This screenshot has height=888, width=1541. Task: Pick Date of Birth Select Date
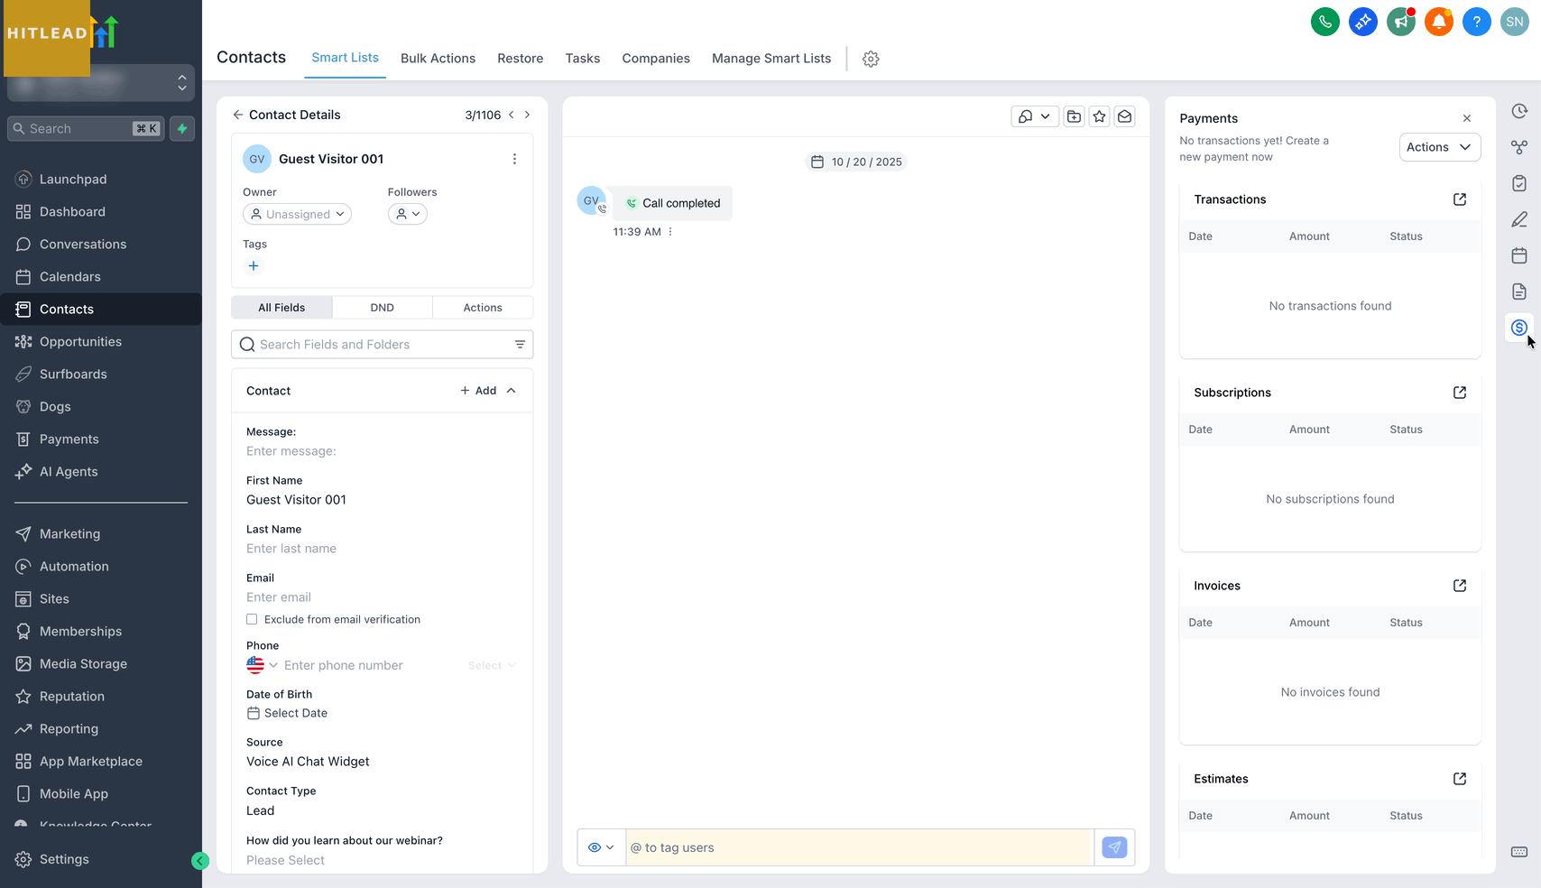click(x=287, y=713)
